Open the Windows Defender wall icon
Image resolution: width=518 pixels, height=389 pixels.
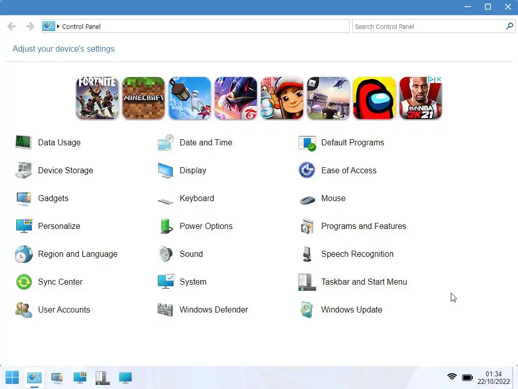pos(165,309)
